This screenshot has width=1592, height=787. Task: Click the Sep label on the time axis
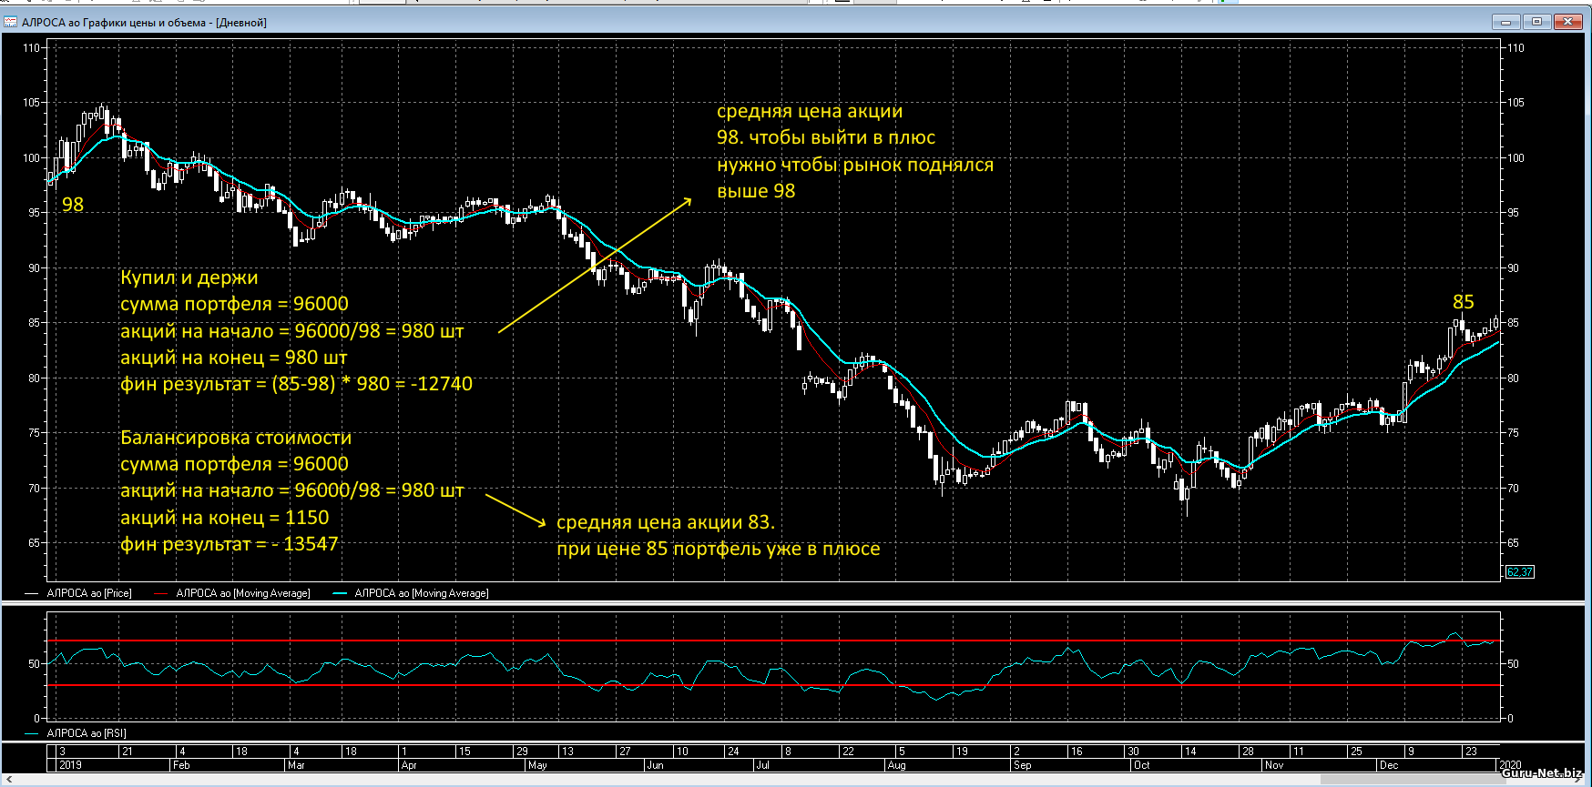(x=1022, y=765)
